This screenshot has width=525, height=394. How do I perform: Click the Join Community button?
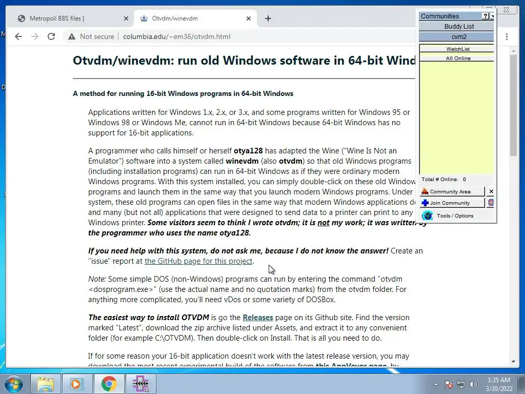pyautogui.click(x=452, y=203)
